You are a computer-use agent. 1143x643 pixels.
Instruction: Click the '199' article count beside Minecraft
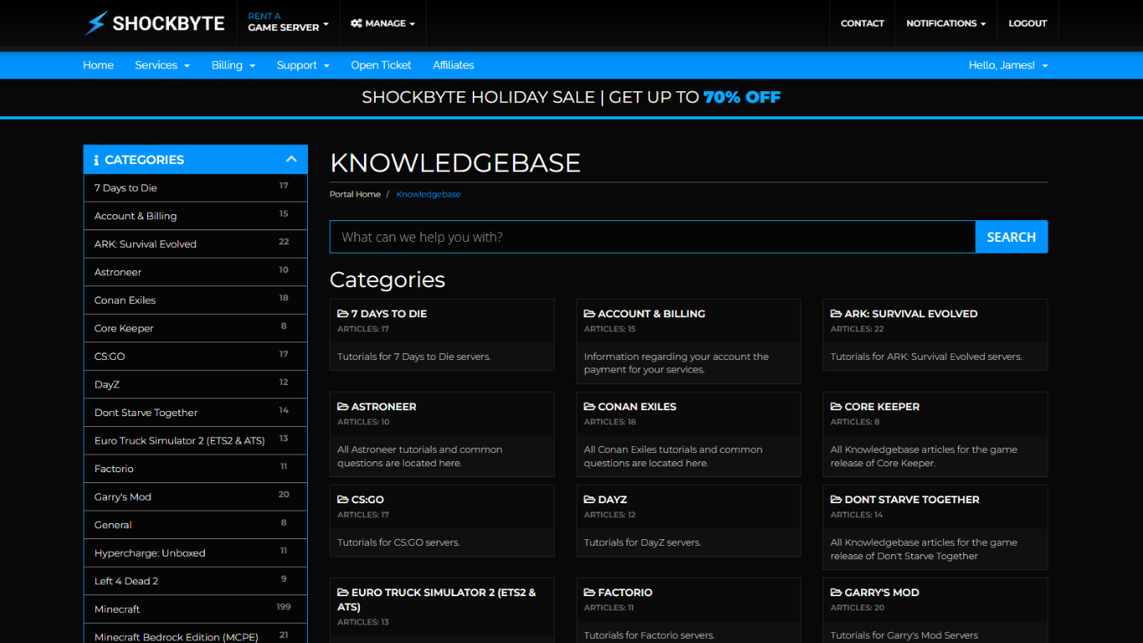click(284, 607)
